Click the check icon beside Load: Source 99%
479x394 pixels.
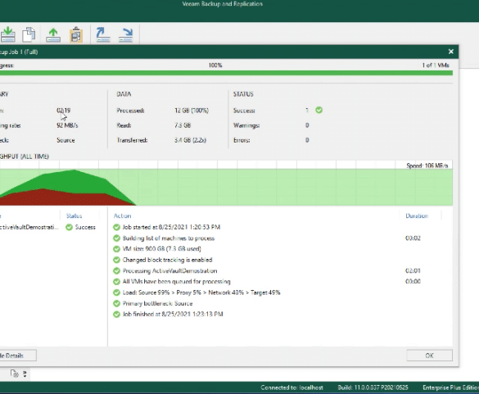tap(116, 292)
